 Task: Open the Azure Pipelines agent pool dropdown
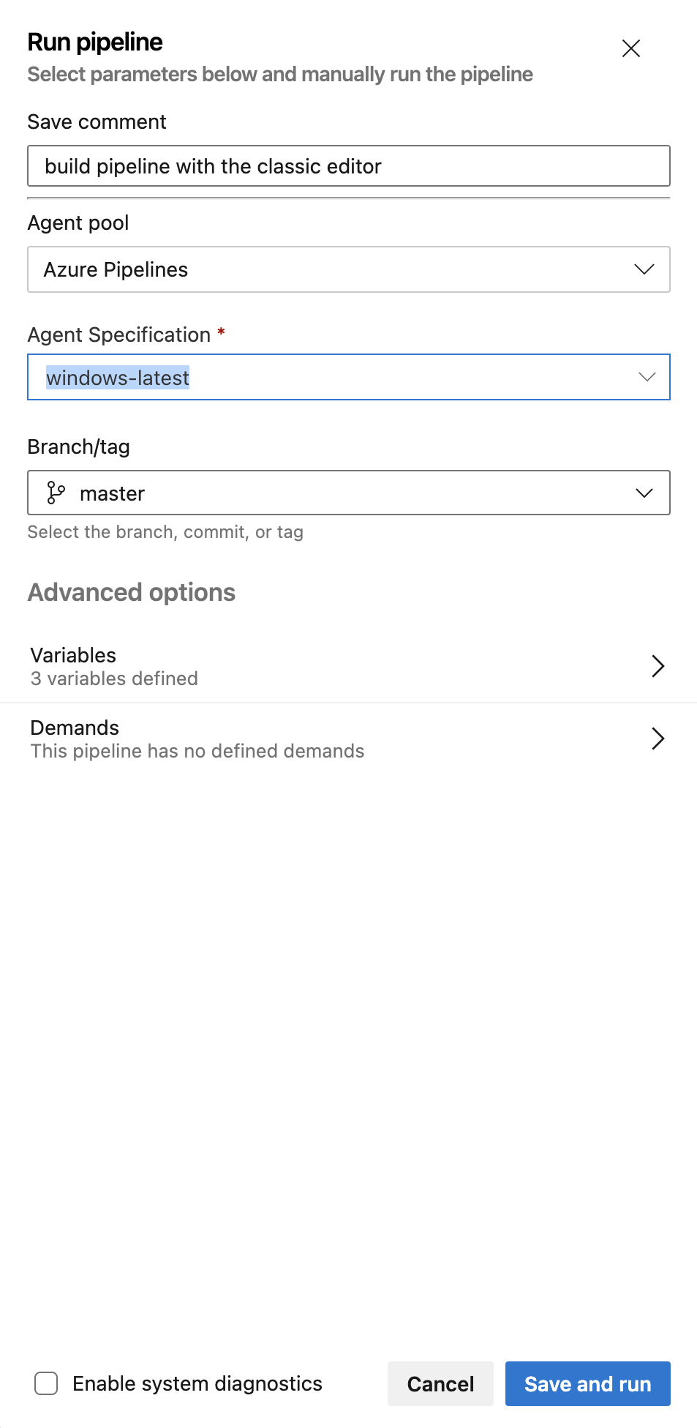click(349, 269)
